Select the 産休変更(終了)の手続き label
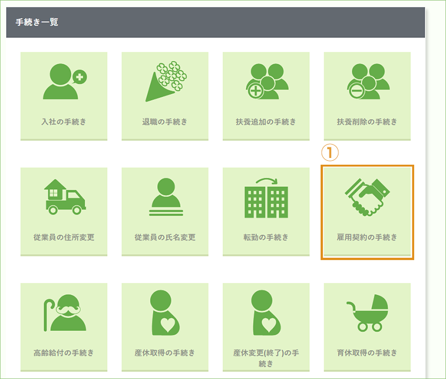The height and width of the screenshot is (379, 446). (x=266, y=358)
